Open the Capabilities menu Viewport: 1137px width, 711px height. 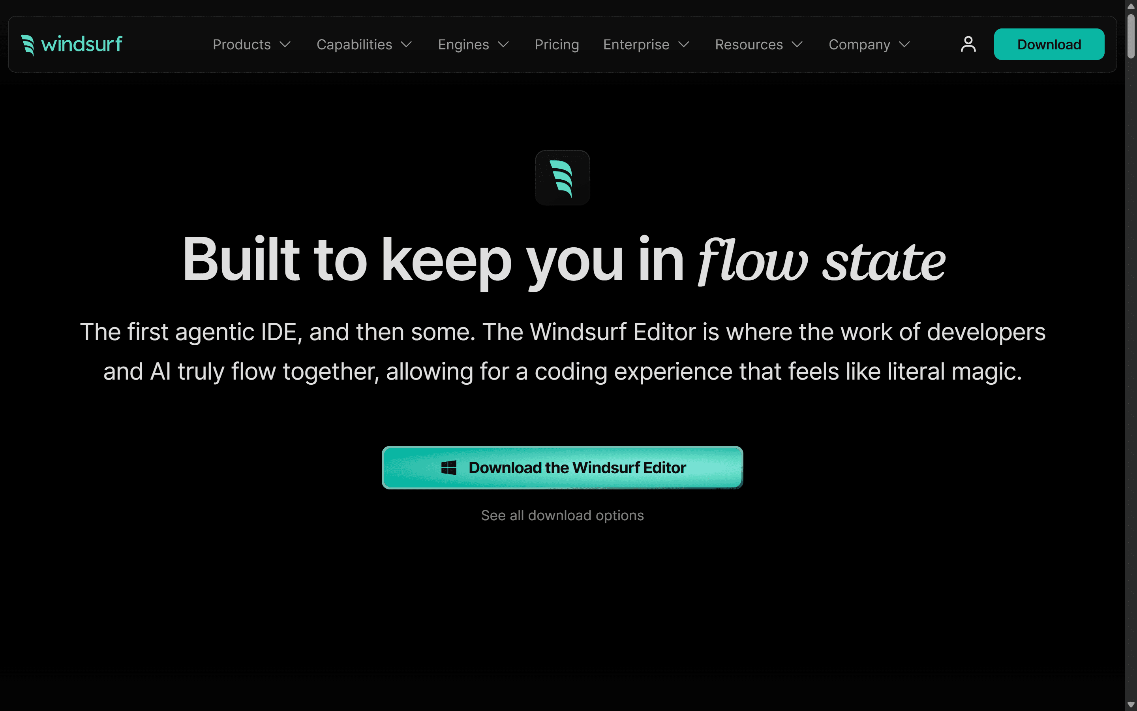click(365, 45)
